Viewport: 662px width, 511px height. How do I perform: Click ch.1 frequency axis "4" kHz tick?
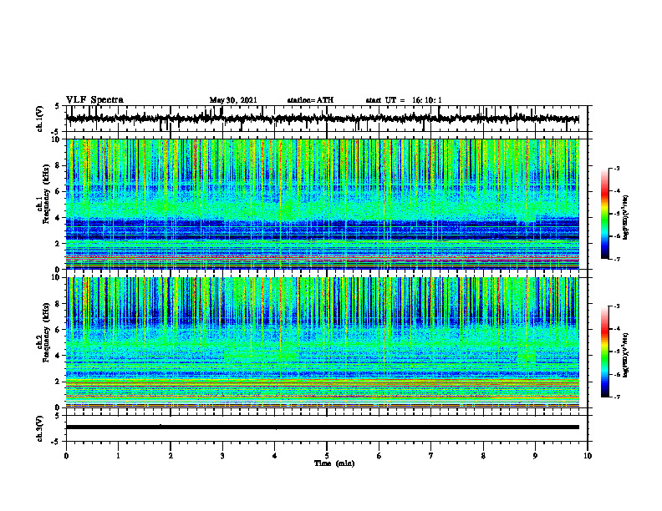pos(59,218)
